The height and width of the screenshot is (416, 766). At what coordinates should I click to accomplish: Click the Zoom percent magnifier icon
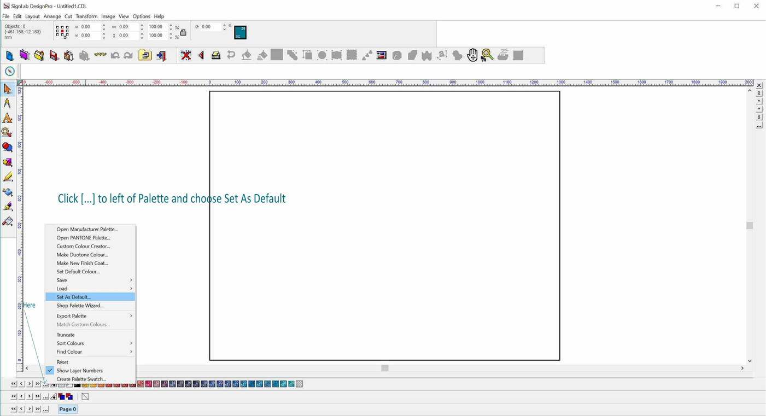[487, 55]
